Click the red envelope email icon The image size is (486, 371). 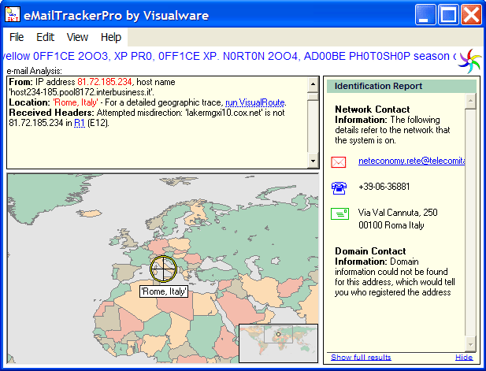click(x=339, y=161)
